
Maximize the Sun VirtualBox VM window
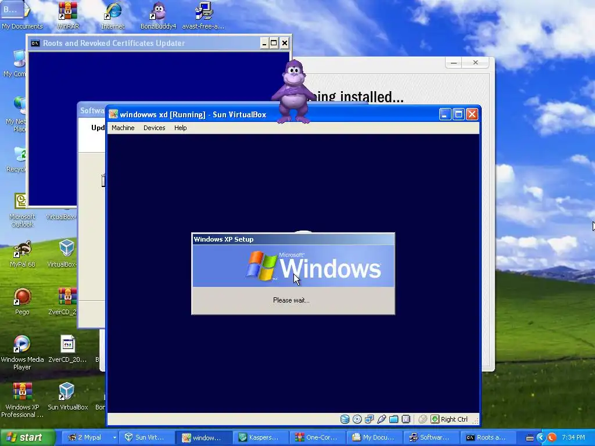[x=458, y=114]
